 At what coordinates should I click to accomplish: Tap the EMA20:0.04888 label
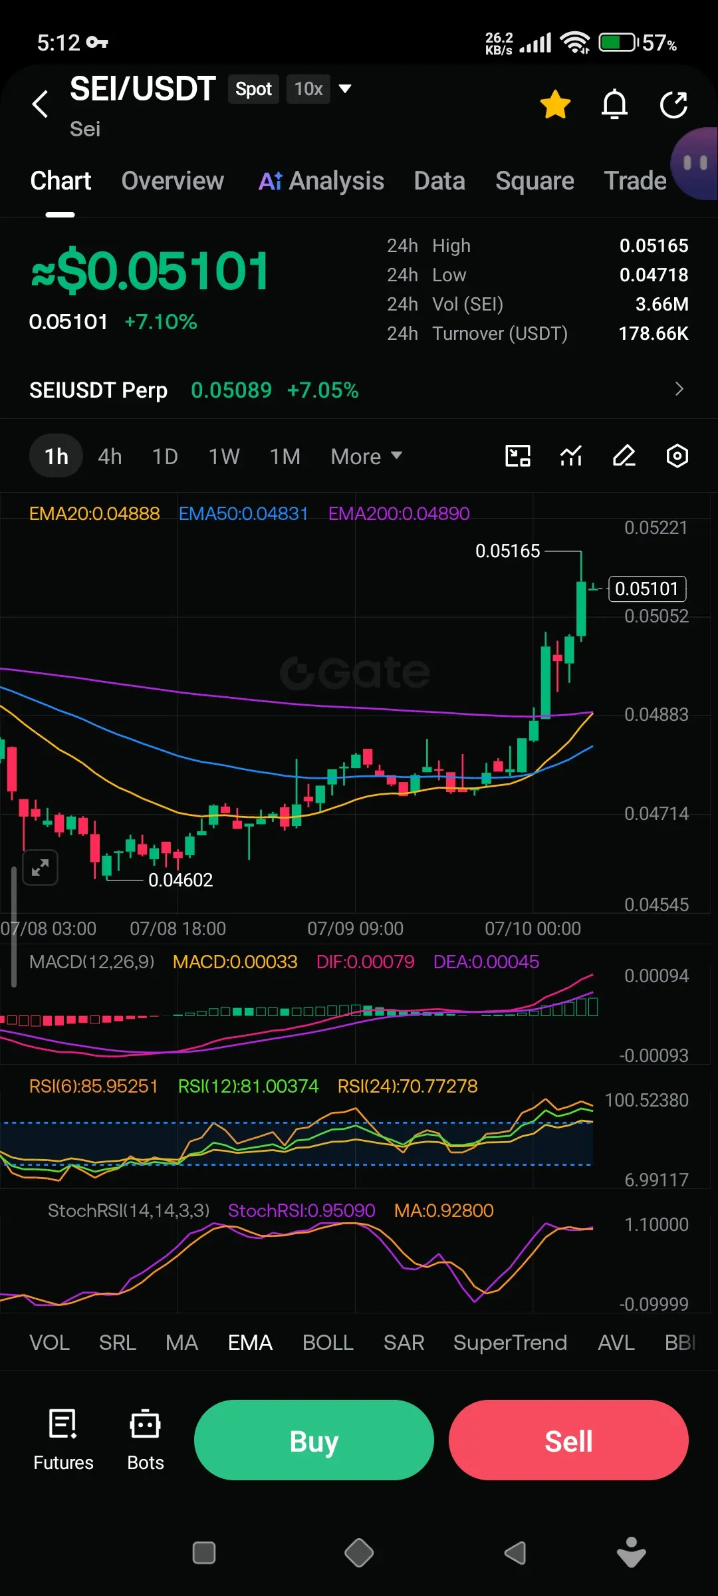click(x=94, y=513)
